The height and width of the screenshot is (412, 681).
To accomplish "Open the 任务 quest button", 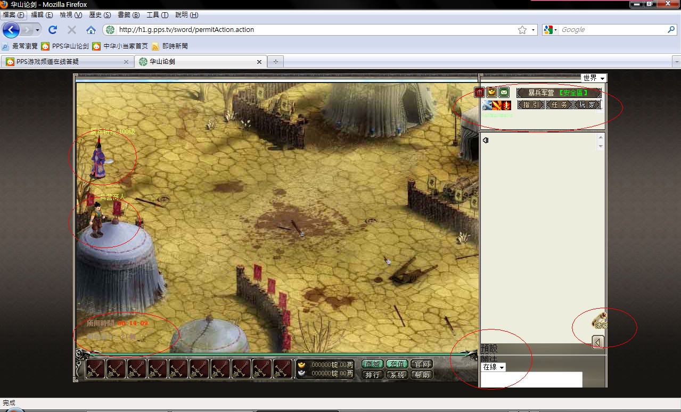I will [x=559, y=105].
